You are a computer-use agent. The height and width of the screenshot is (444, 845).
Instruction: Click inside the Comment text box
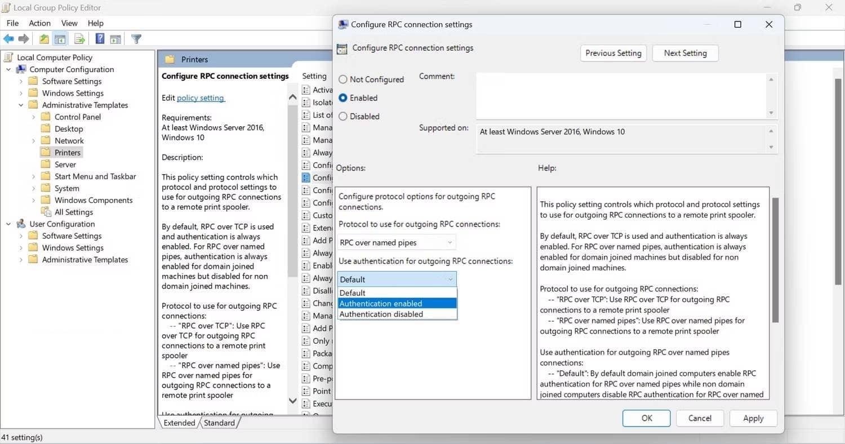point(622,95)
